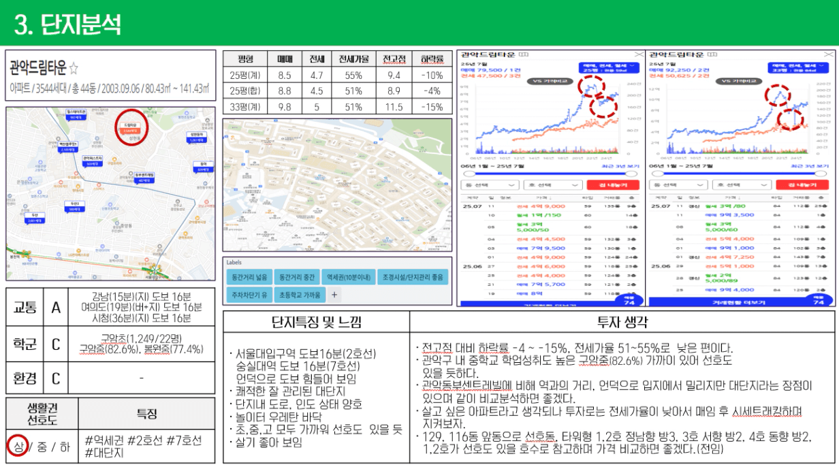
Task: Open 동 선택 dropdown in right panel
Action: pos(679,184)
